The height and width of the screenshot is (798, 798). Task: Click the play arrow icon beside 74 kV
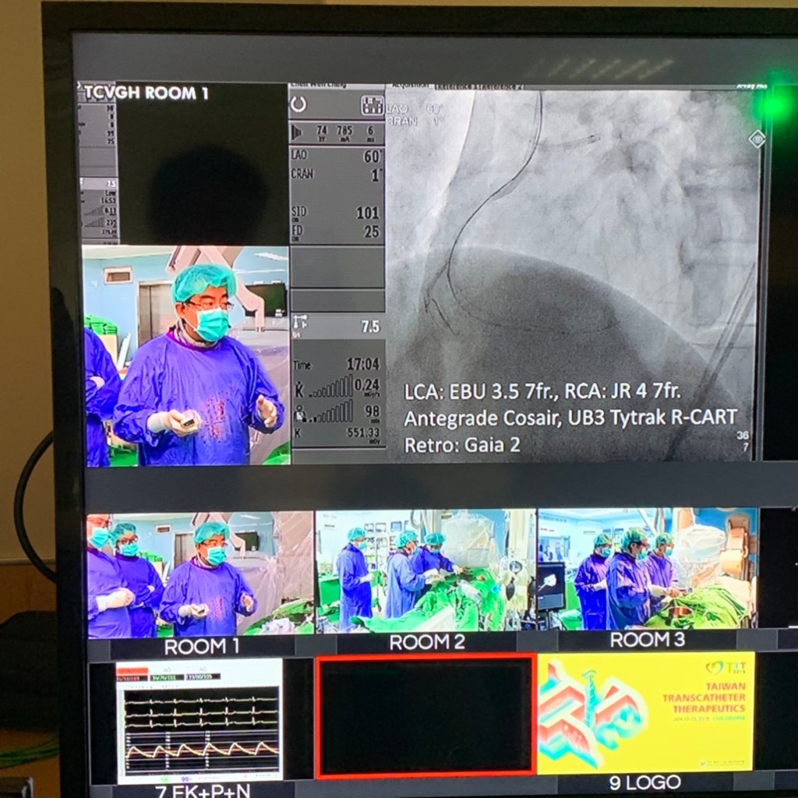pos(297,132)
